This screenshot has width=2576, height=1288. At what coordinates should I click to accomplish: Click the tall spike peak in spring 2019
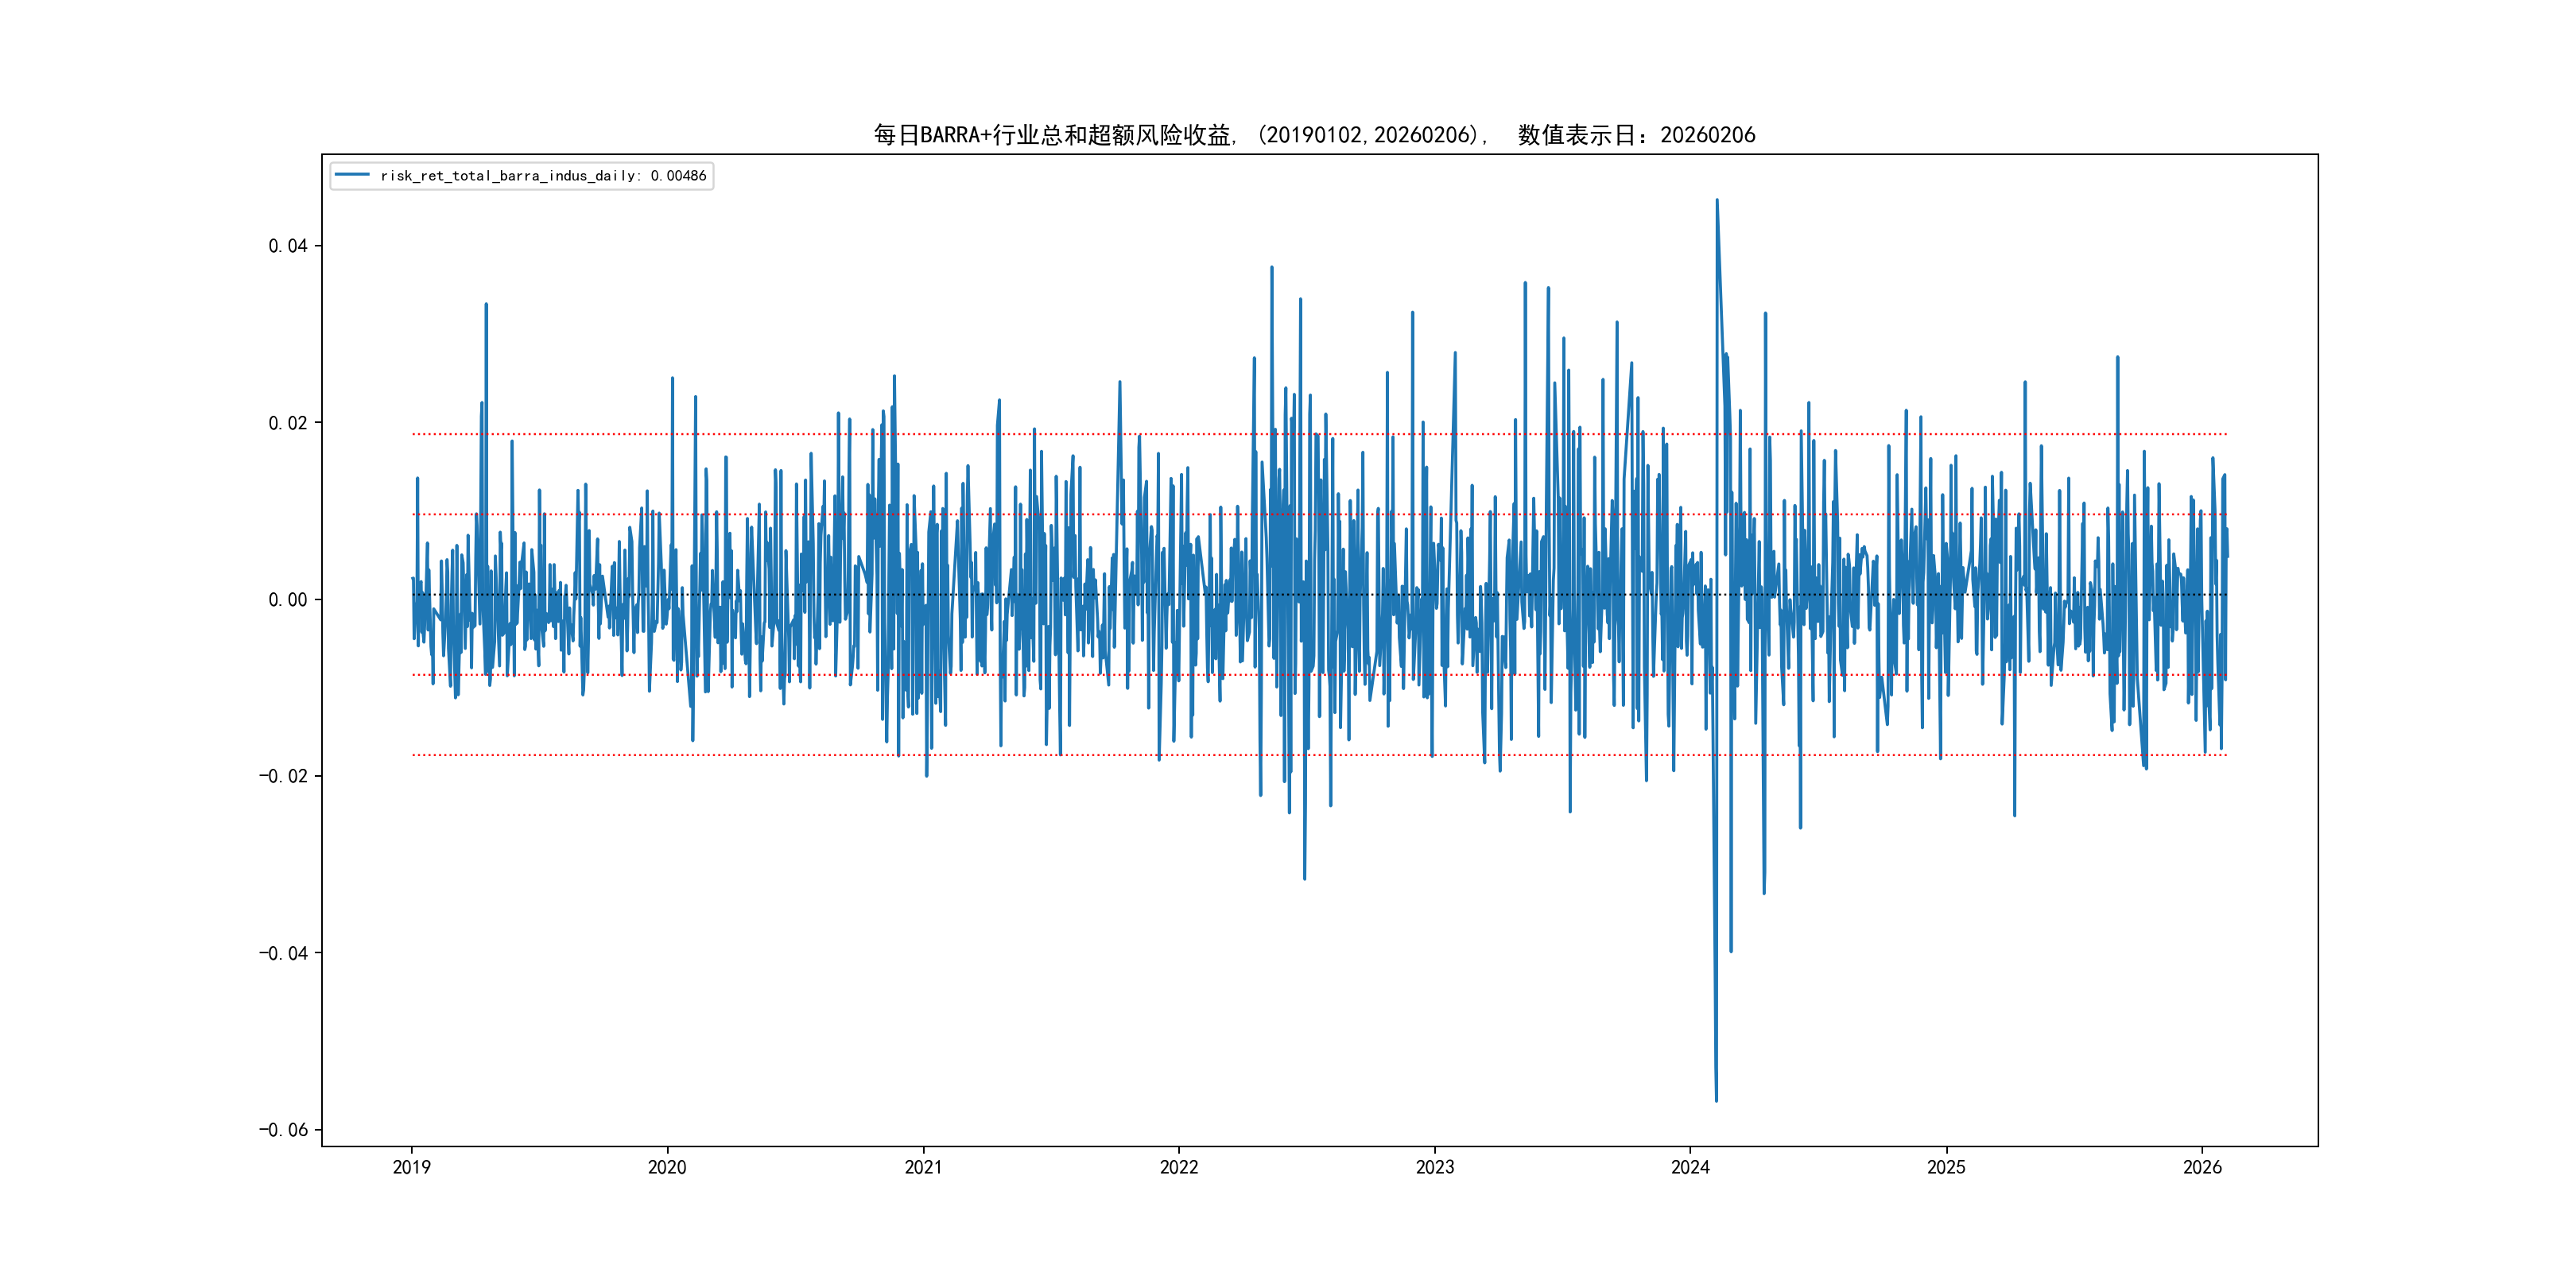pyautogui.click(x=486, y=305)
